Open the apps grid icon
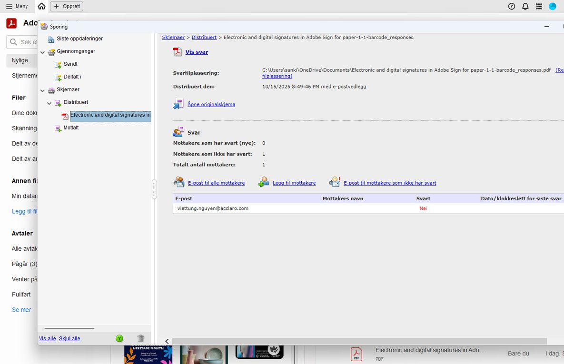This screenshot has width=564, height=364. click(x=539, y=6)
